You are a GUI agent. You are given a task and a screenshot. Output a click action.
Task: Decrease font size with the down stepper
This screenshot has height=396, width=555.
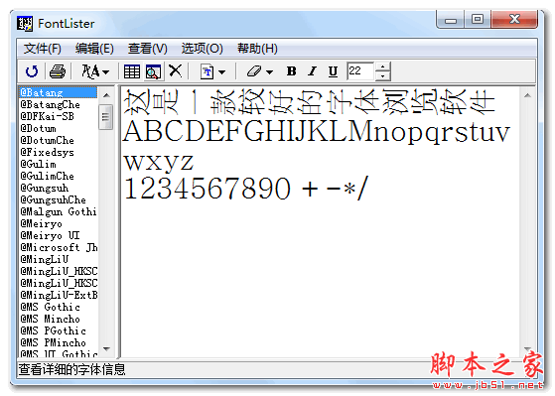click(382, 75)
